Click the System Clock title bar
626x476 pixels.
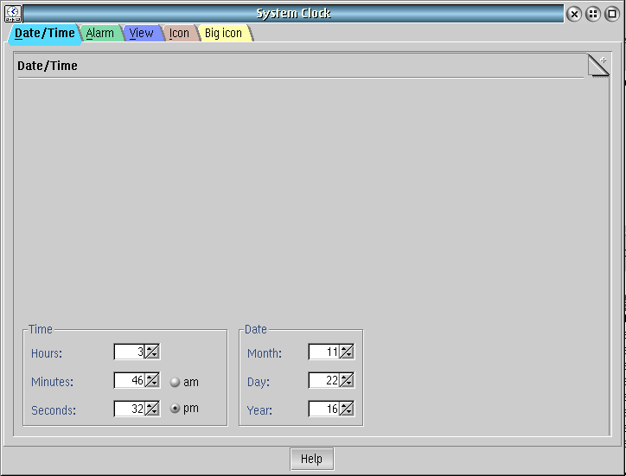point(293,14)
